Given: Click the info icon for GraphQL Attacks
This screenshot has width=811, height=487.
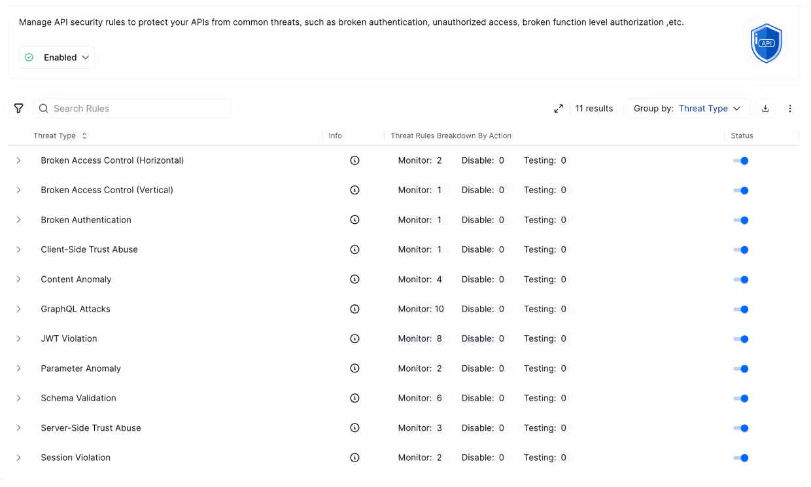Looking at the screenshot, I should (354, 309).
